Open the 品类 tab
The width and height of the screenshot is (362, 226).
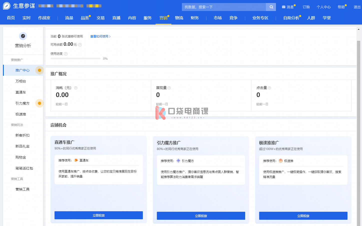click(x=85, y=18)
